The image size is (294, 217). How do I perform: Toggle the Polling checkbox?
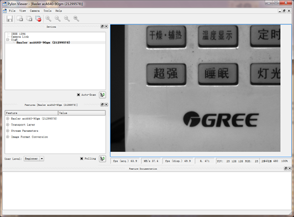[x=82, y=159]
